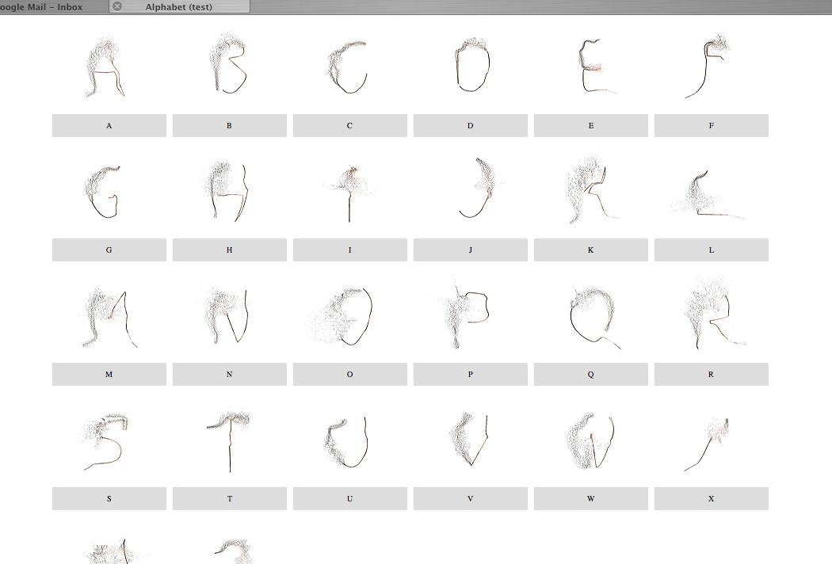
Task: Pick the letter K drawing above its label
Action: coord(592,189)
